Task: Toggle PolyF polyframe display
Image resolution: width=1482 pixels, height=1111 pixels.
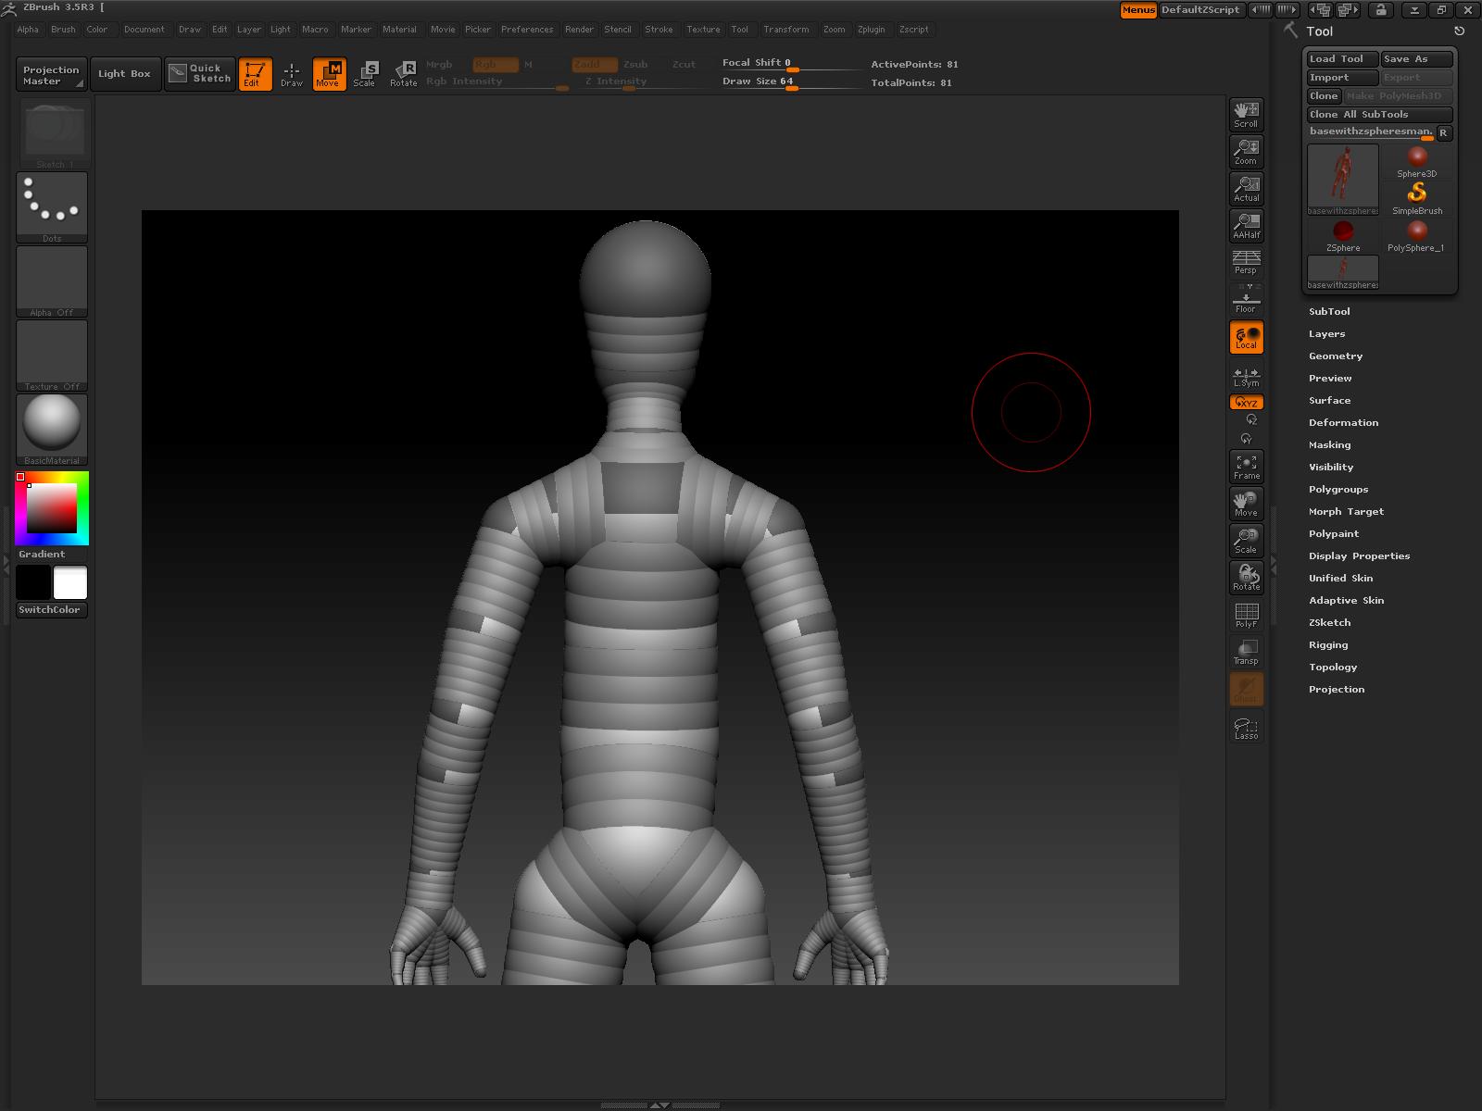Action: coord(1246,615)
